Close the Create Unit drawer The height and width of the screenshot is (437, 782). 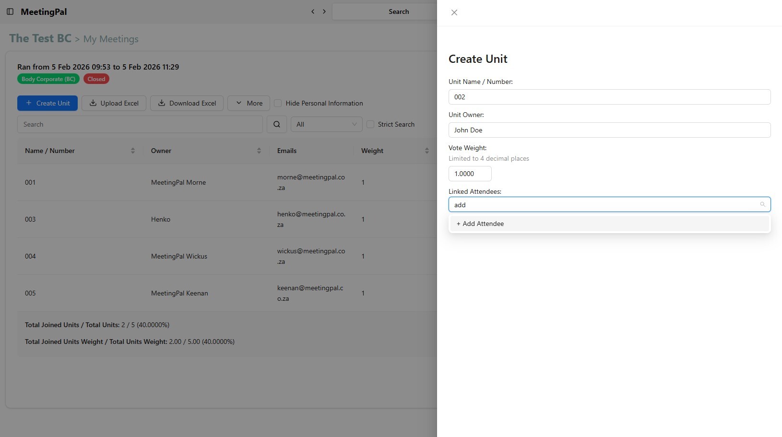pos(454,12)
